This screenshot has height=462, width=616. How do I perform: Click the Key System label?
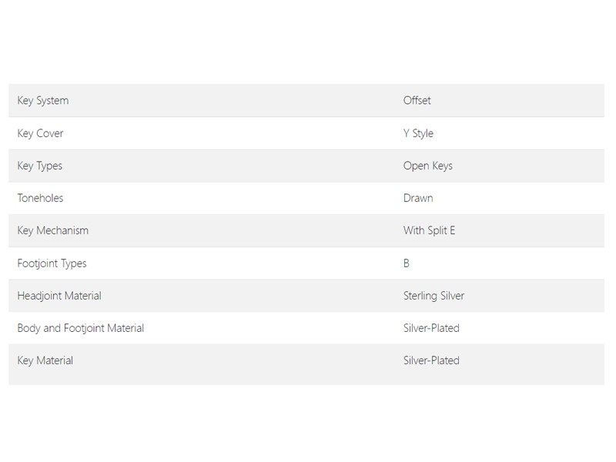43,101
